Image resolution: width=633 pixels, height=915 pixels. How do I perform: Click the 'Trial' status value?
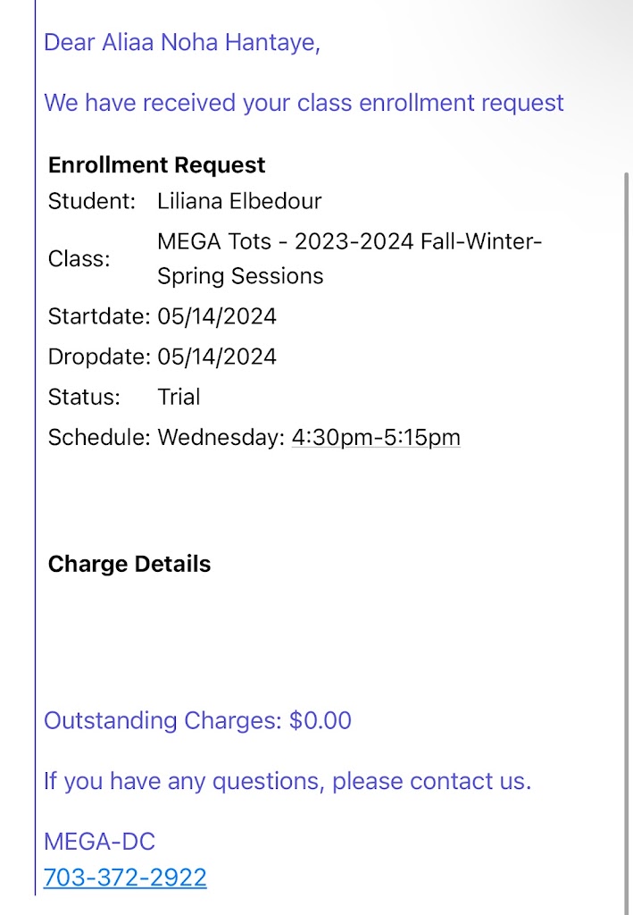coord(179,397)
